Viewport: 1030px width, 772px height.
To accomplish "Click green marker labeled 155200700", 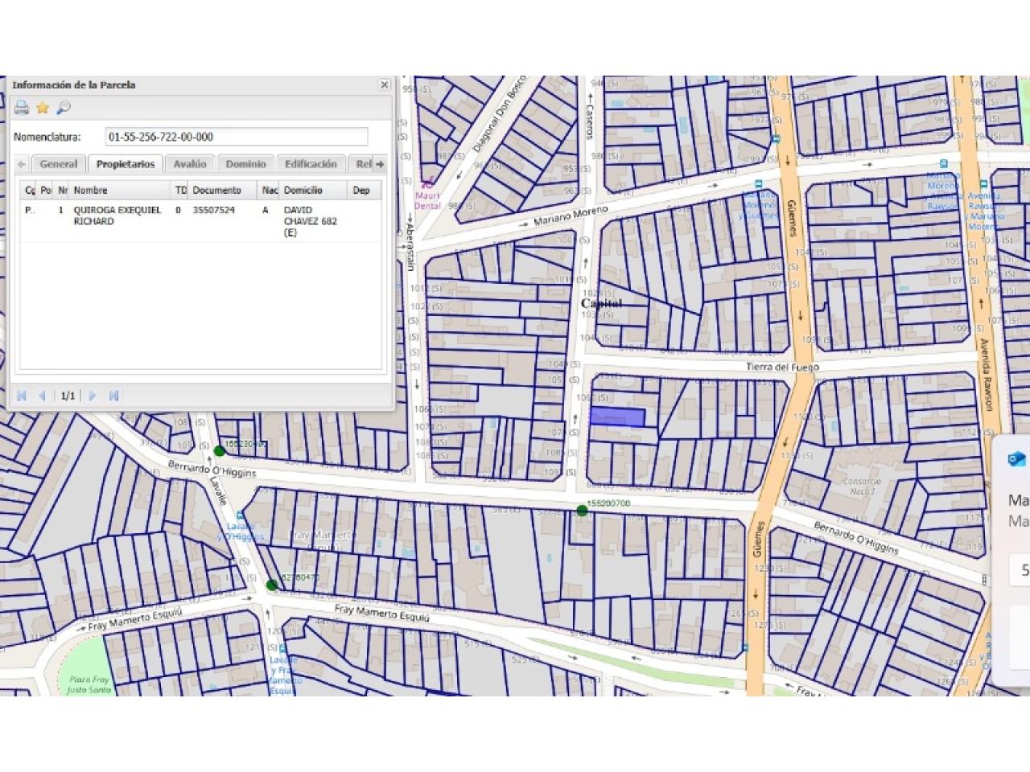I will (x=582, y=511).
